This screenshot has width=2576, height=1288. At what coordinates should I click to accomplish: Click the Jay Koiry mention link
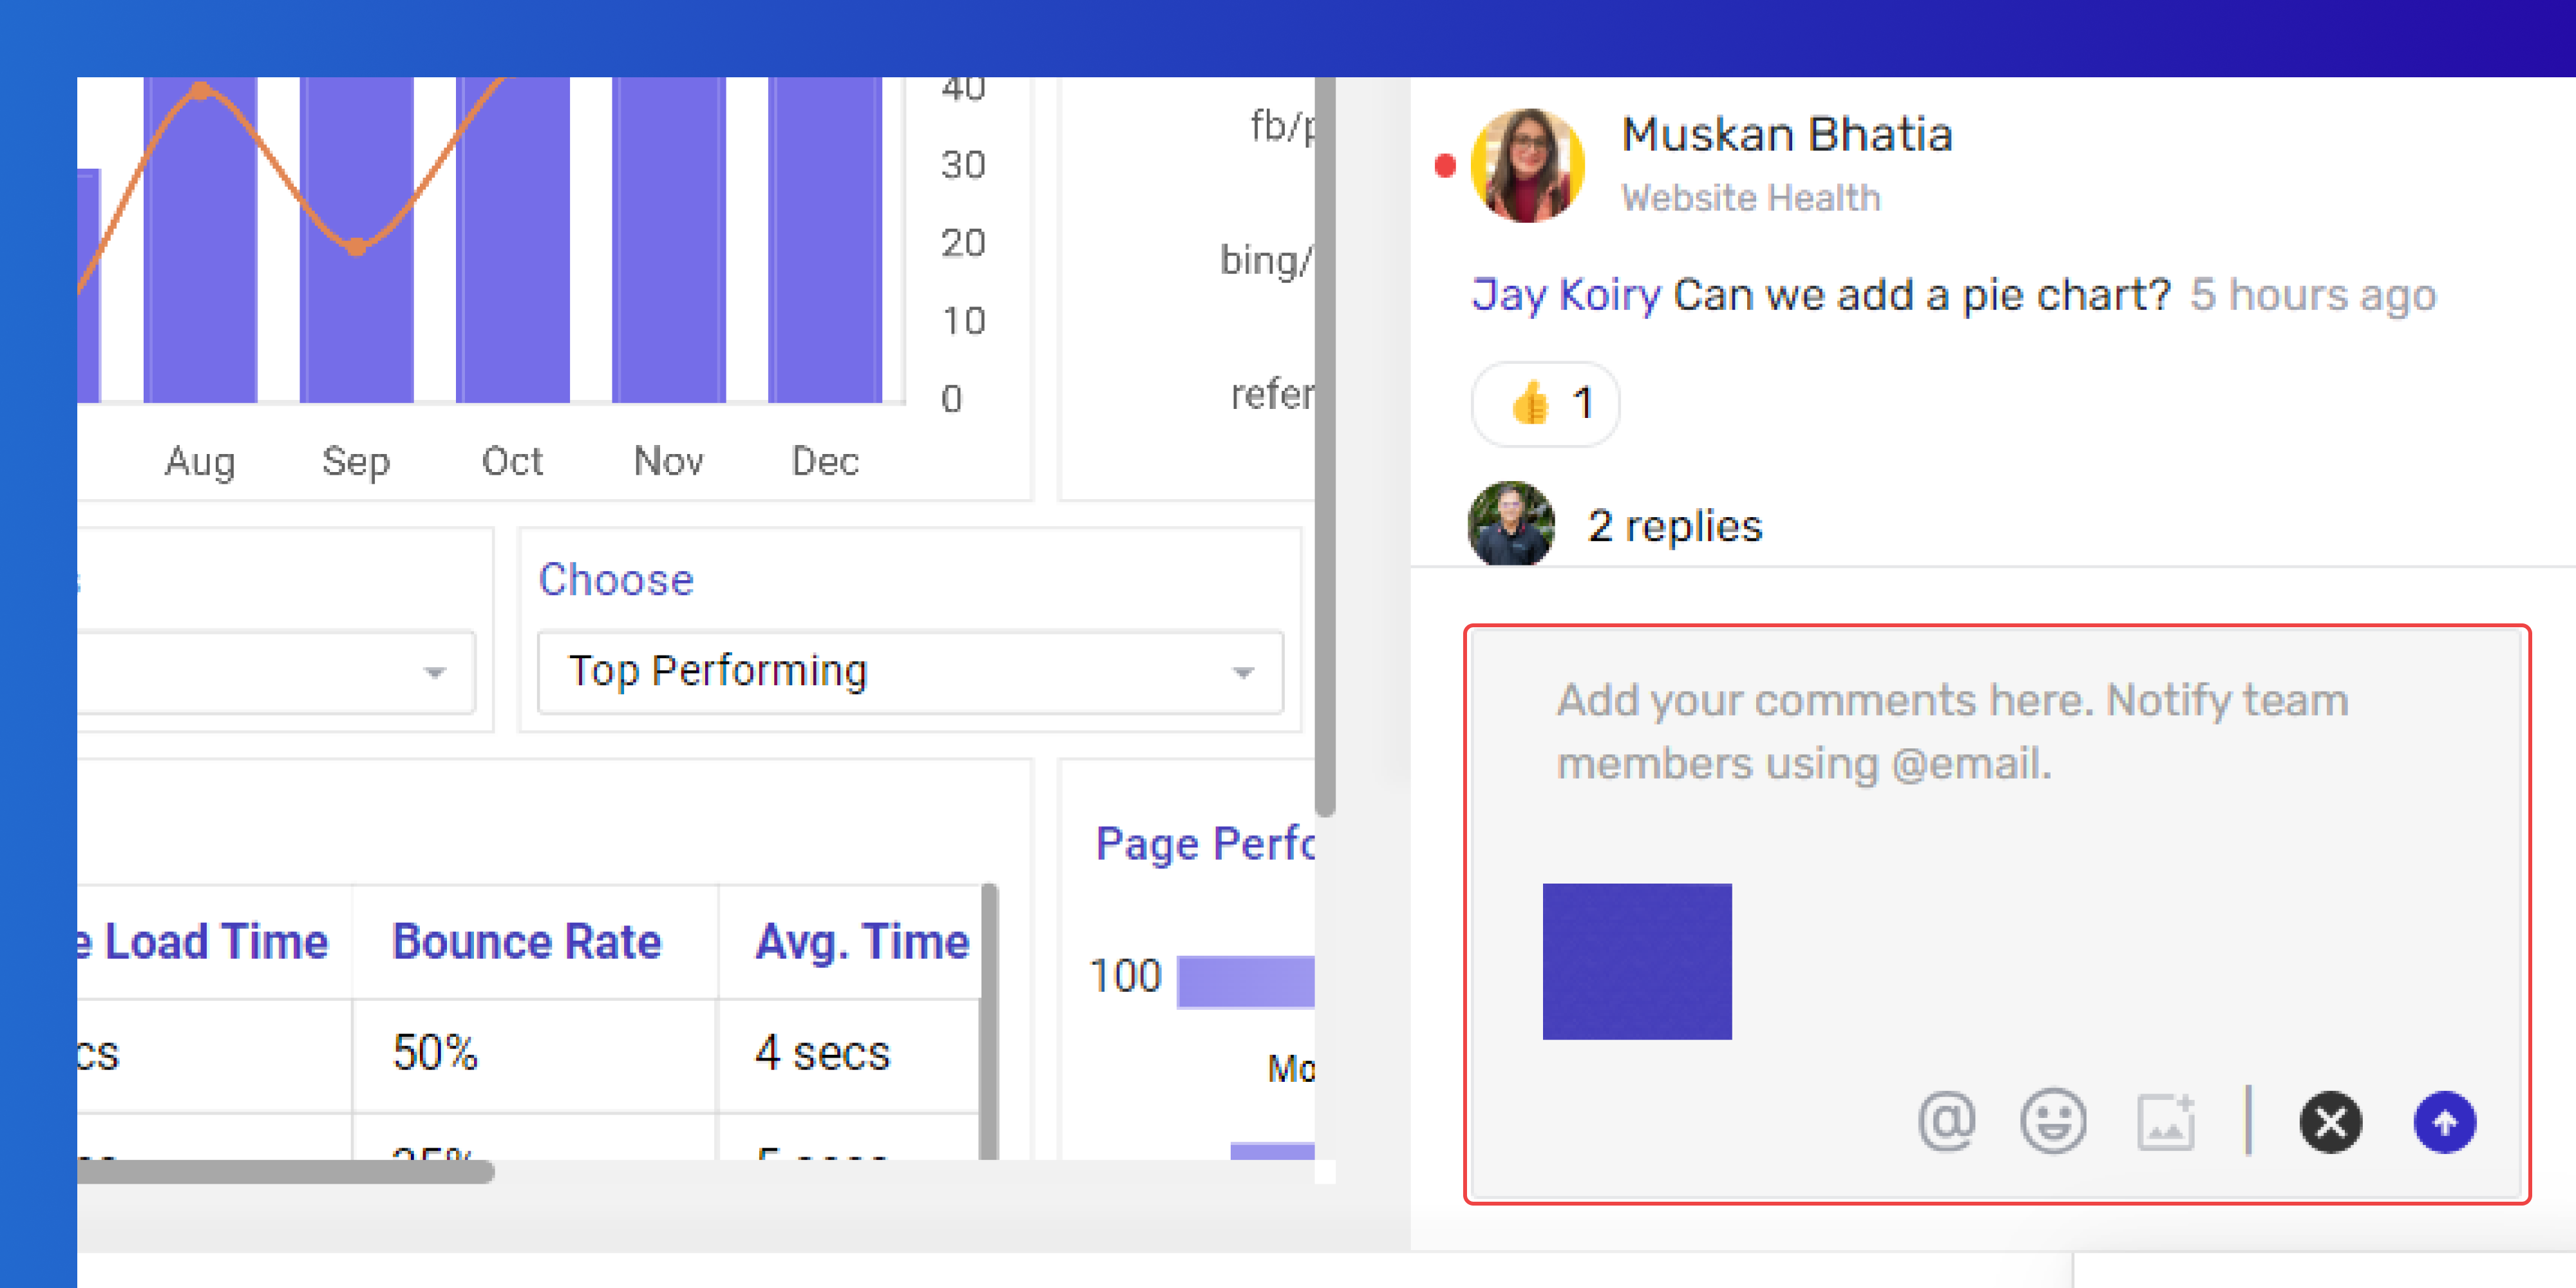click(x=1566, y=295)
